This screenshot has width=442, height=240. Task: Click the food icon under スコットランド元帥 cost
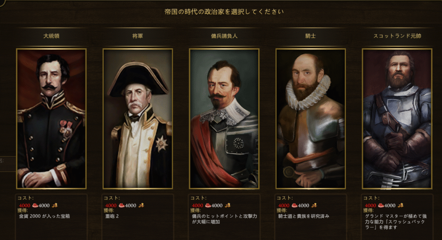click(x=381, y=205)
